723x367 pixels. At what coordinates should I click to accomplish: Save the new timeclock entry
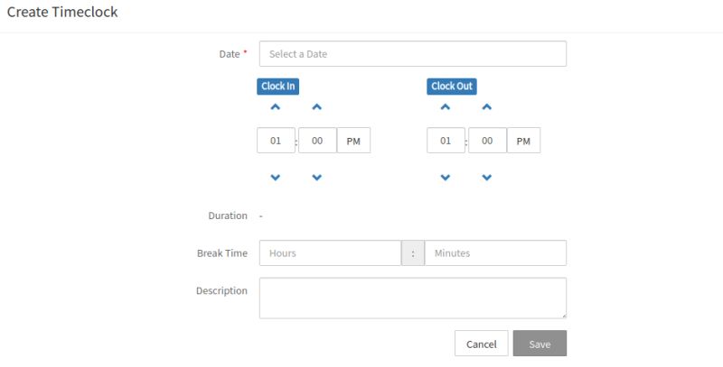click(540, 344)
